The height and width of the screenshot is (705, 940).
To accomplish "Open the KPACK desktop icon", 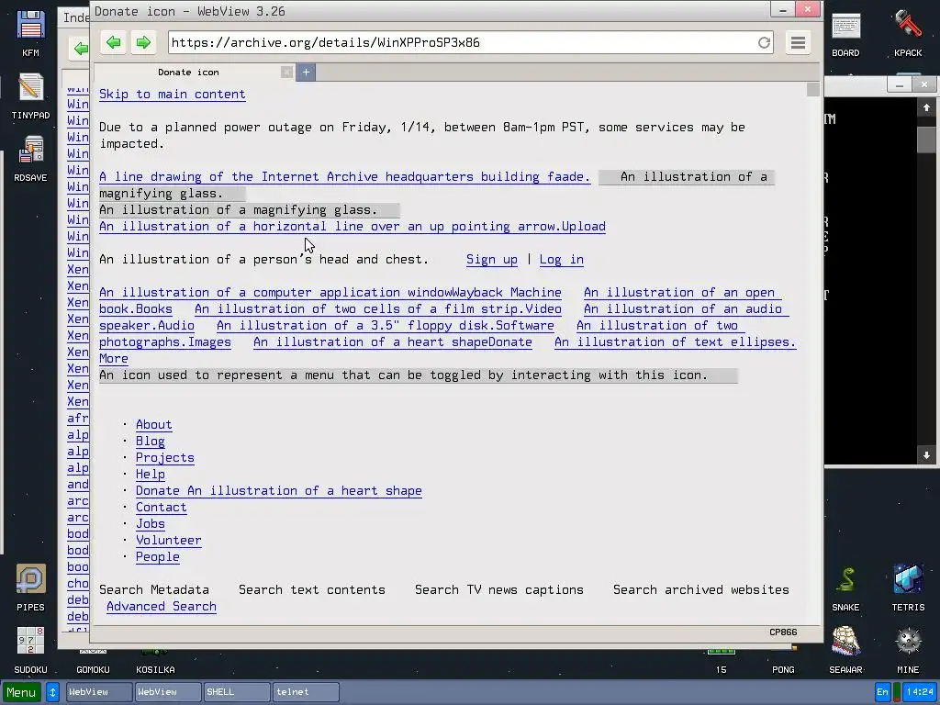I will tap(908, 34).
